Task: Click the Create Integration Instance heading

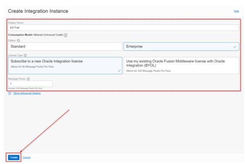Action: tap(38, 11)
